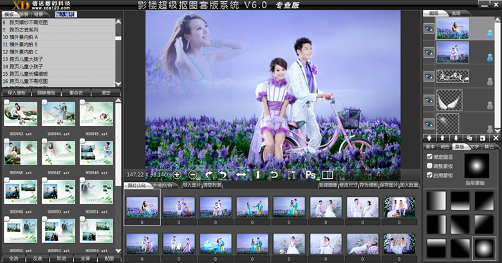Click 反选 button
This screenshot has width=502, height=263.
38,258
